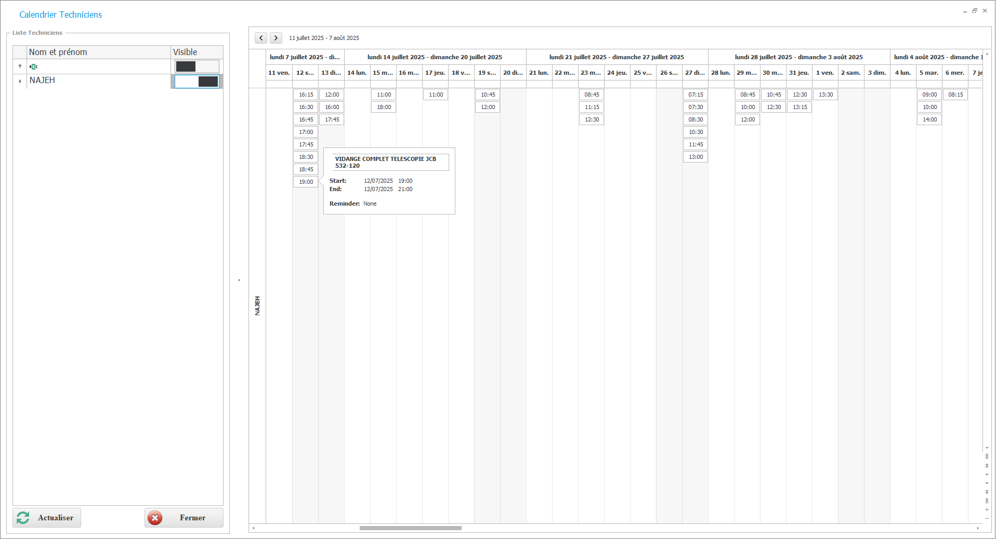Select the 19:00 appointment on 12 July
The height and width of the screenshot is (539, 996).
[306, 182]
